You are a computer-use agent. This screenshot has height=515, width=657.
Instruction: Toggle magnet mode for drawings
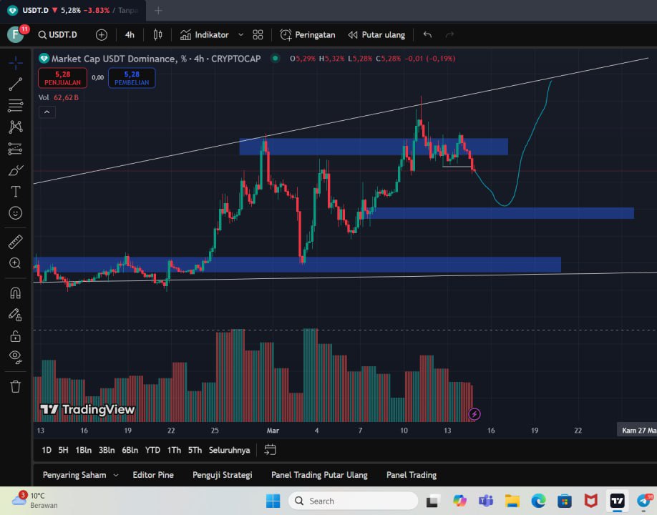16,293
